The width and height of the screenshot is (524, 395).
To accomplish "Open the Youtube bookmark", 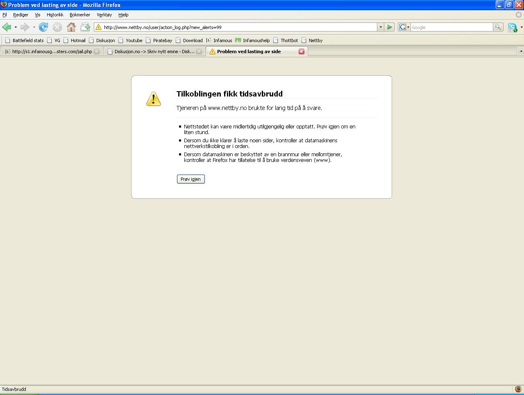I will coord(130,40).
